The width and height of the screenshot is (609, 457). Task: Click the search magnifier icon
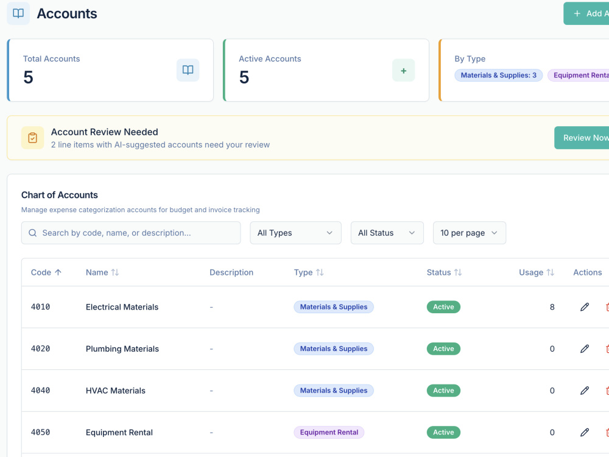click(33, 233)
